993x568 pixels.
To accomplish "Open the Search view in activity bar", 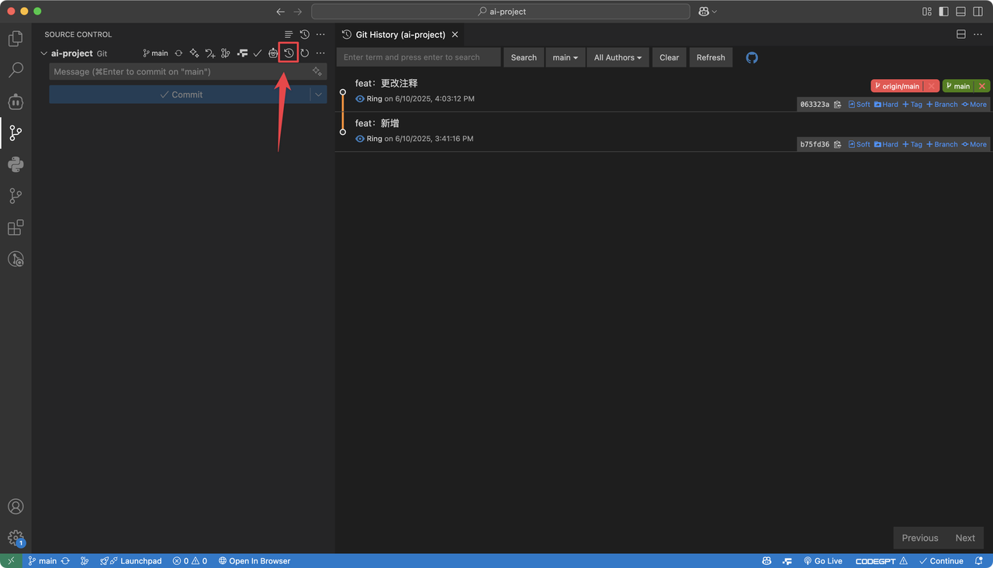I will click(x=16, y=70).
